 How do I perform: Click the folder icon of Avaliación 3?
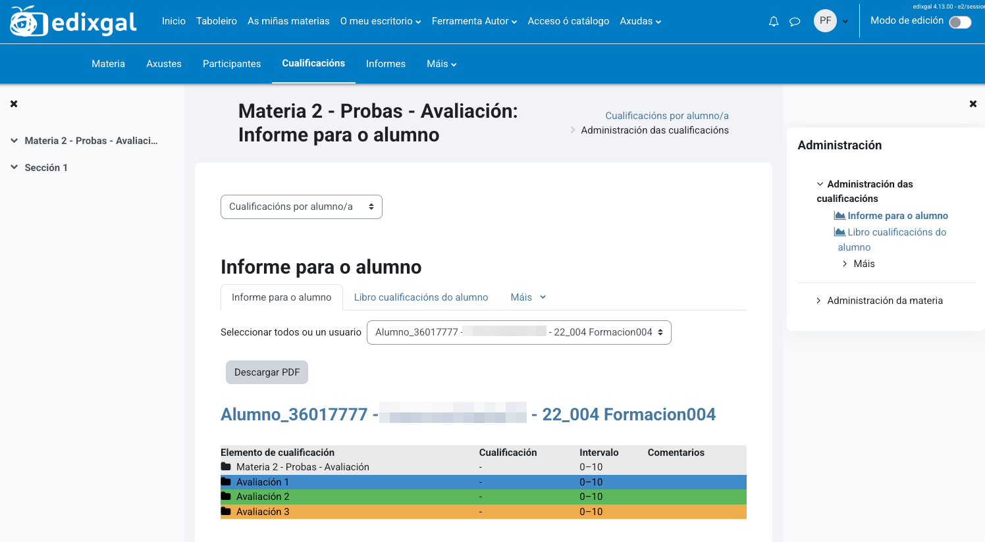(x=226, y=511)
